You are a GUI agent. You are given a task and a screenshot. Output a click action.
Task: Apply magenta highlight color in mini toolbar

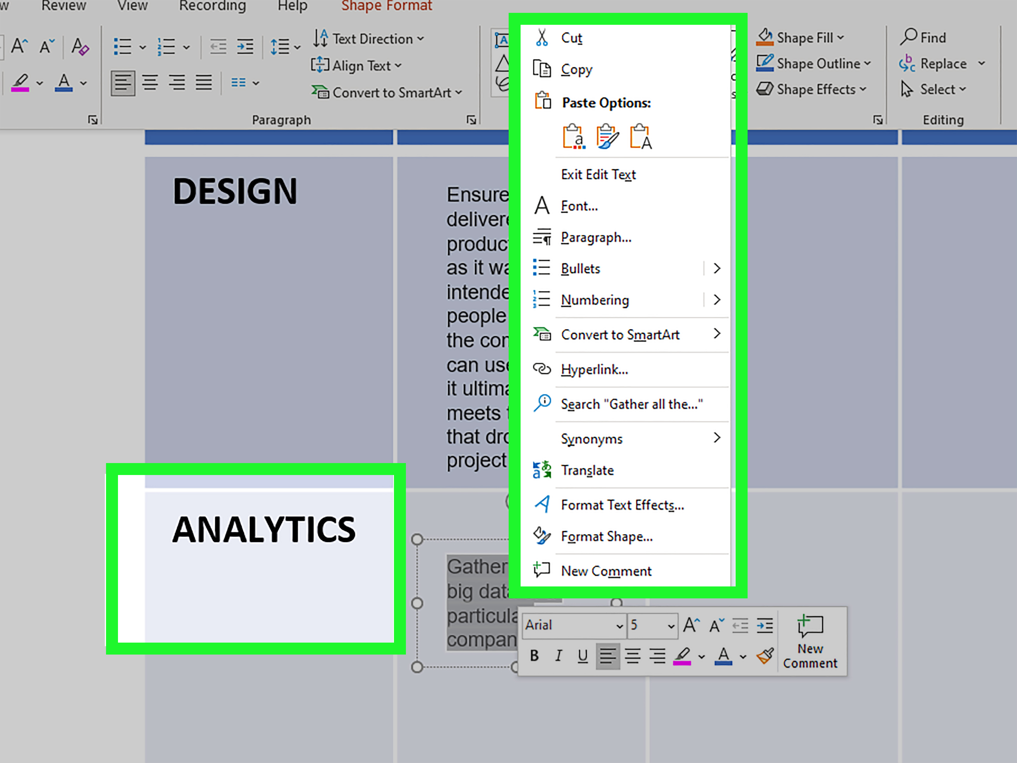pyautogui.click(x=682, y=656)
